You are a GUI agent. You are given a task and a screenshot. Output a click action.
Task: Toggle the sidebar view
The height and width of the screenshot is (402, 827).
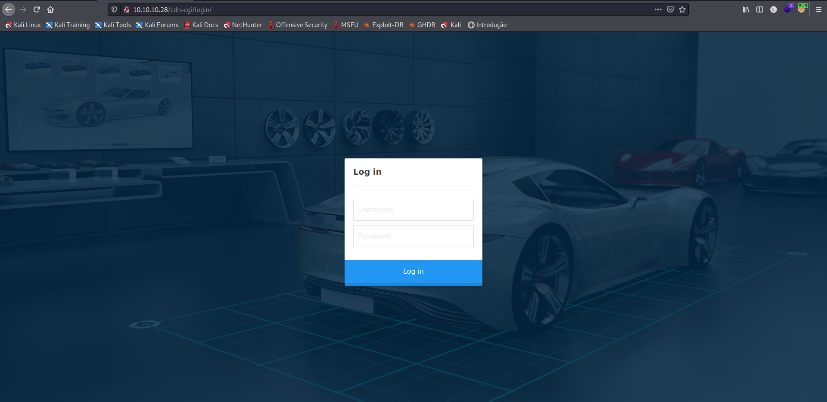(760, 9)
